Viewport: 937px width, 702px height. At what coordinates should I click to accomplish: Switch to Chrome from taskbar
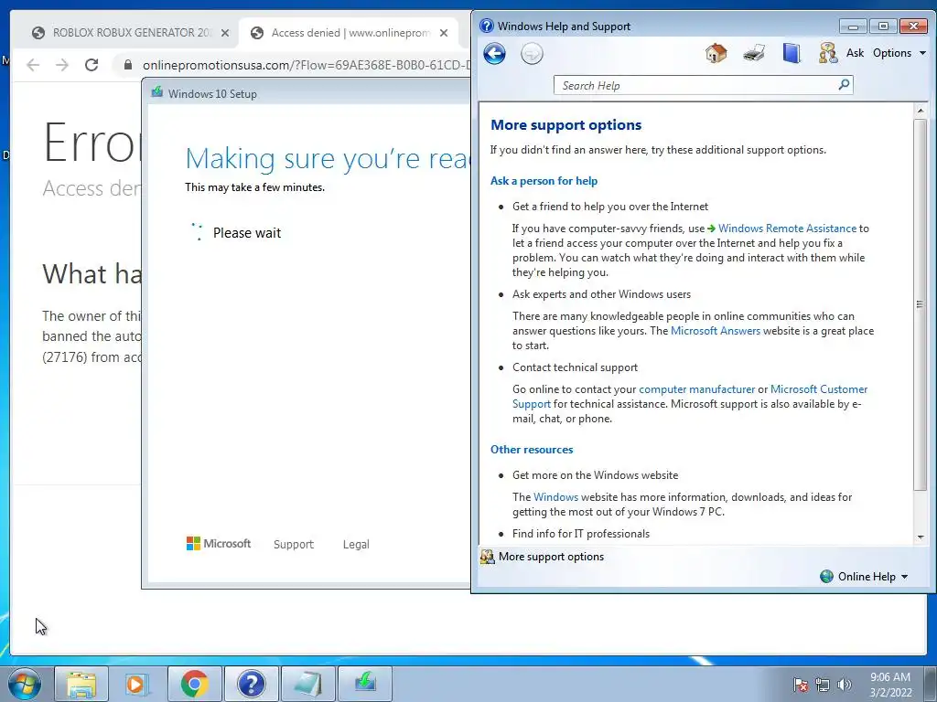(194, 684)
